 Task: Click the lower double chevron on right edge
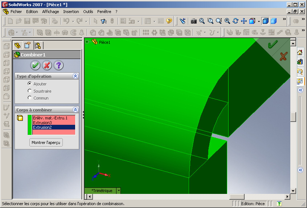300,170
